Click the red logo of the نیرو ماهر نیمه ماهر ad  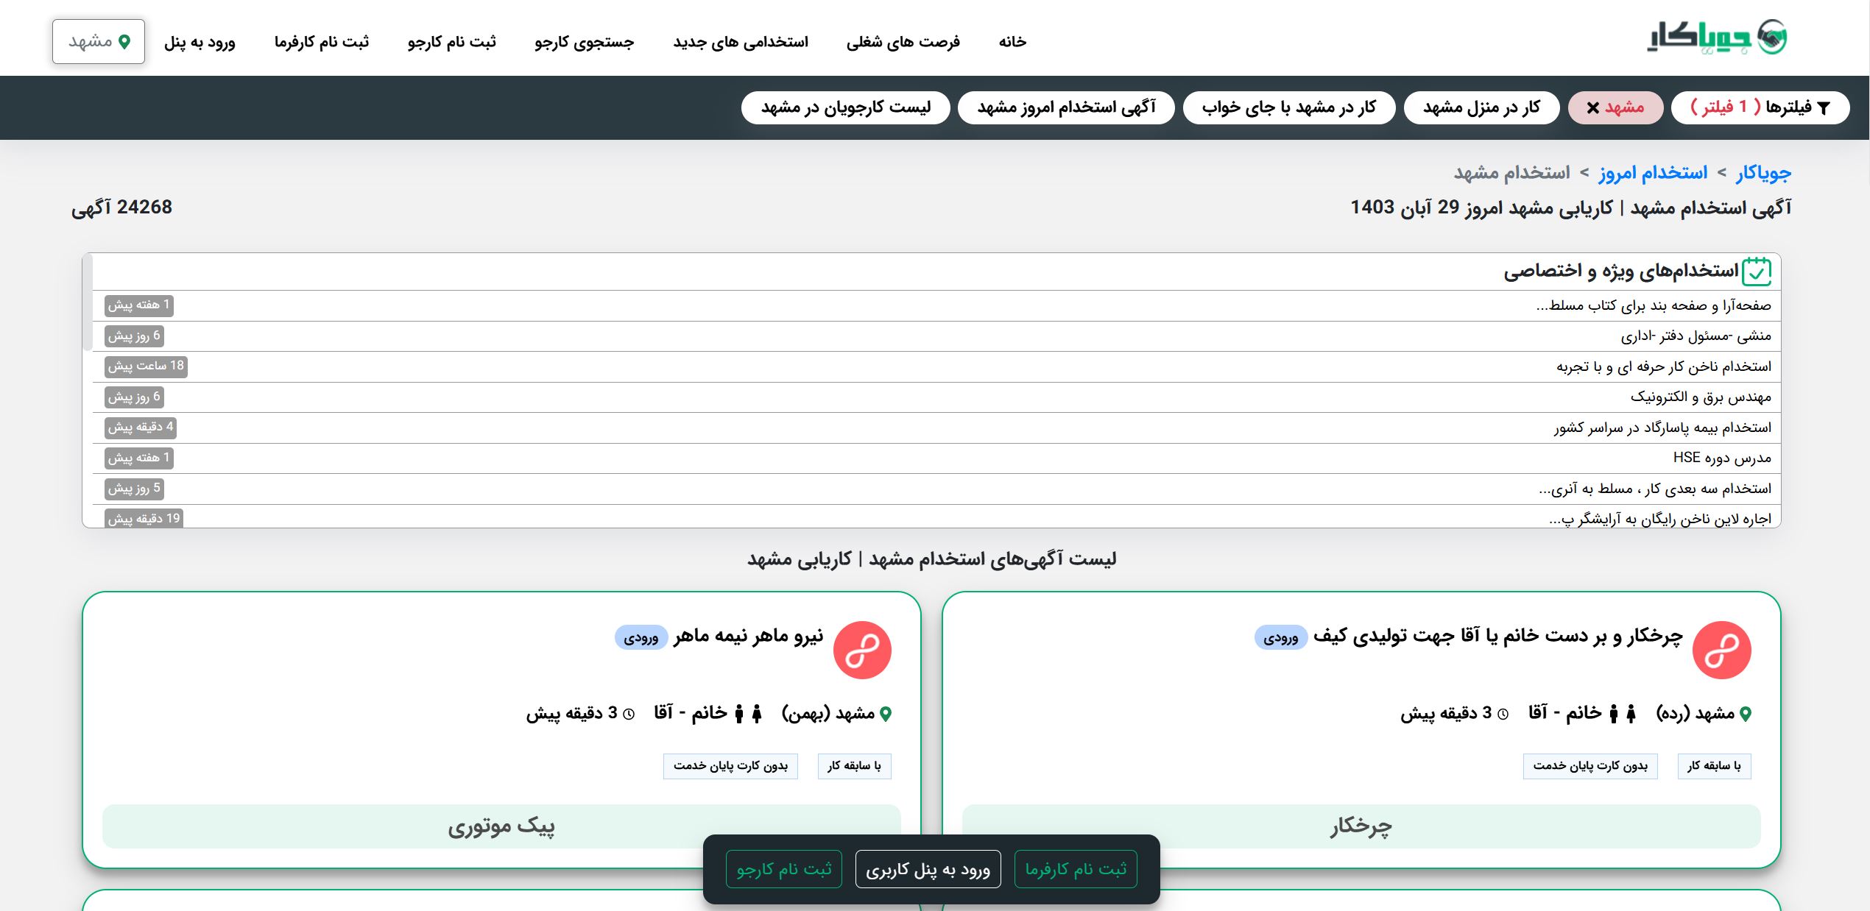tap(862, 651)
